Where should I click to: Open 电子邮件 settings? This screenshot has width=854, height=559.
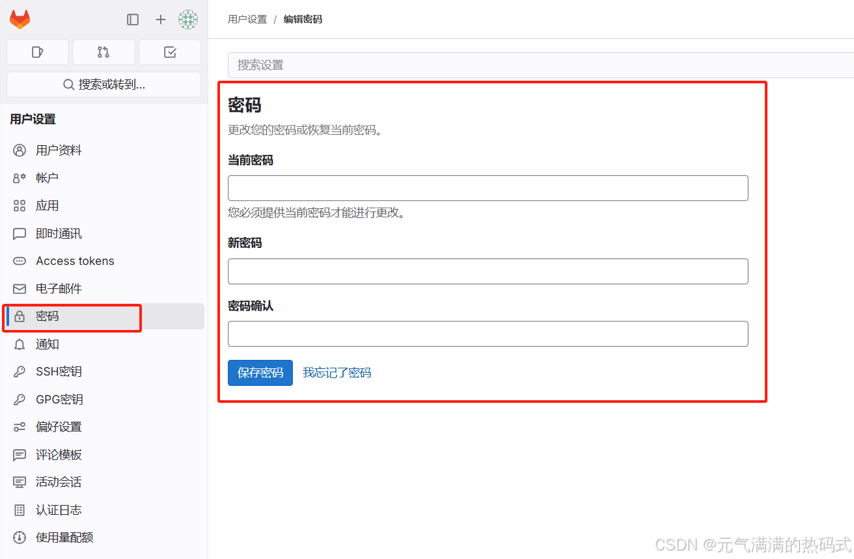tap(104, 288)
